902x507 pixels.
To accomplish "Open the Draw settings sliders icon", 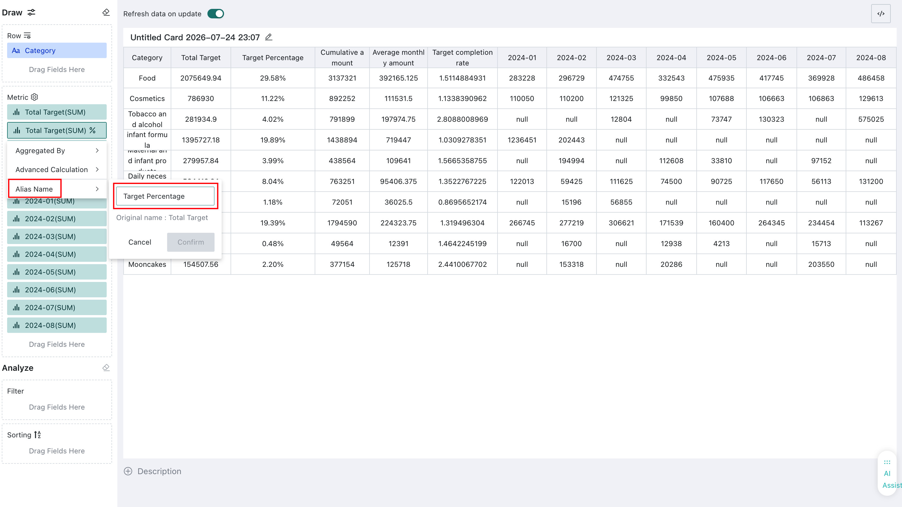I will tap(31, 13).
